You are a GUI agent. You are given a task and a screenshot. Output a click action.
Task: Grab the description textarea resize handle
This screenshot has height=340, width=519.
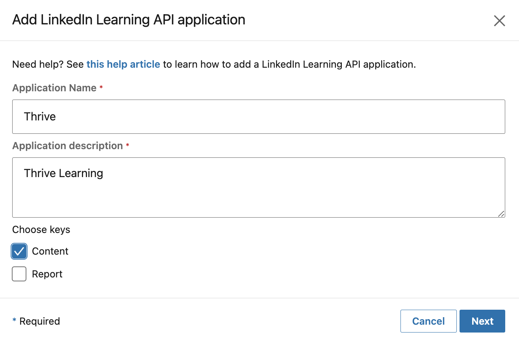[x=501, y=214]
